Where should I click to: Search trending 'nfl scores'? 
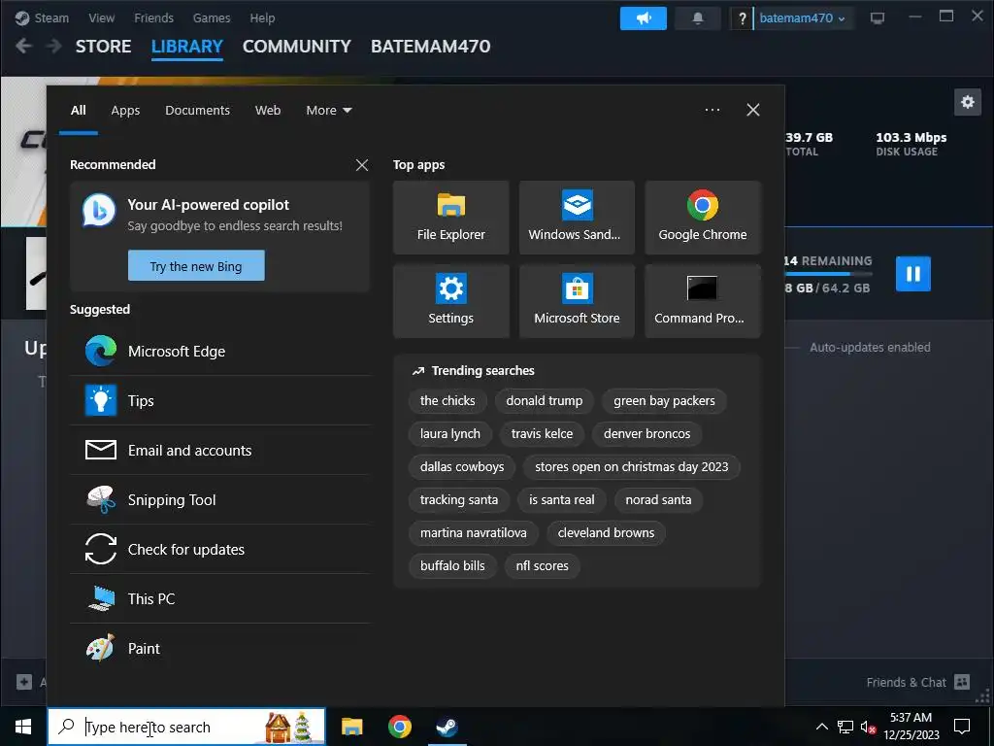[x=542, y=566]
